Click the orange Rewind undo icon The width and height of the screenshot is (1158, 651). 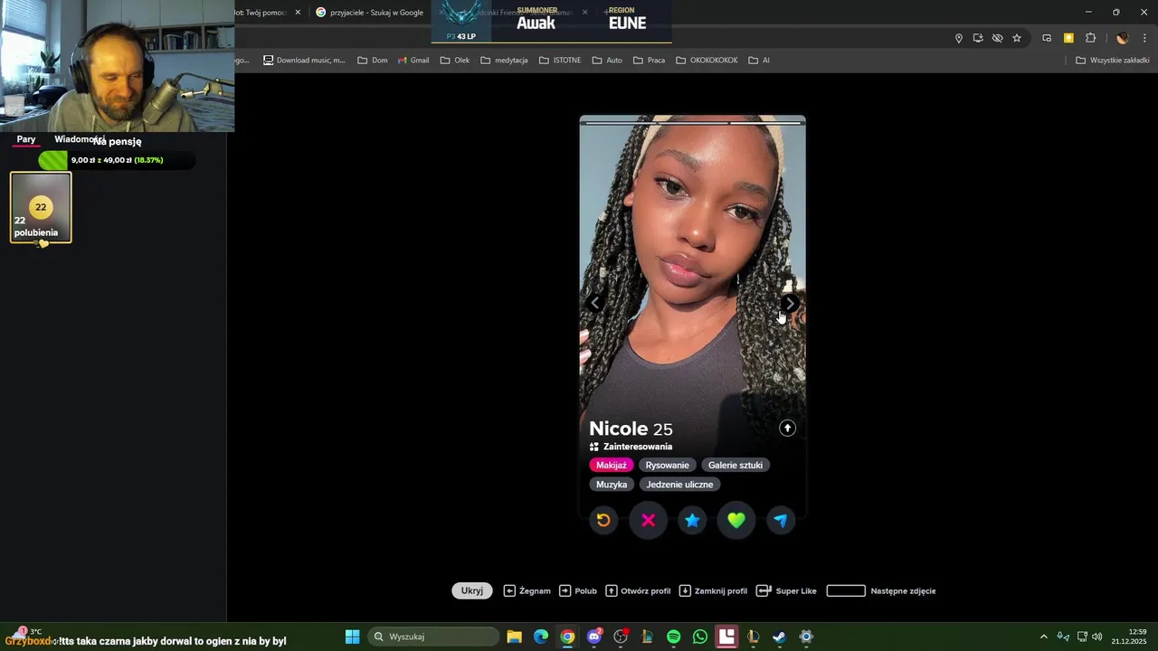pos(603,520)
